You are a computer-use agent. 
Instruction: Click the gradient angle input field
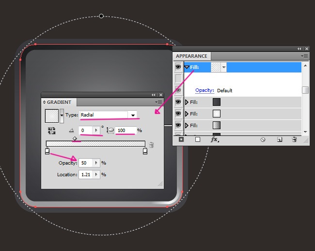[89, 131]
